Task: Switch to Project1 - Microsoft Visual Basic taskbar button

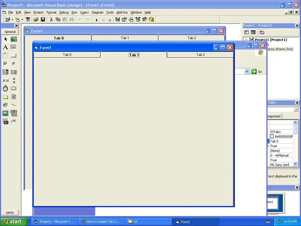Action: [x=54, y=222]
